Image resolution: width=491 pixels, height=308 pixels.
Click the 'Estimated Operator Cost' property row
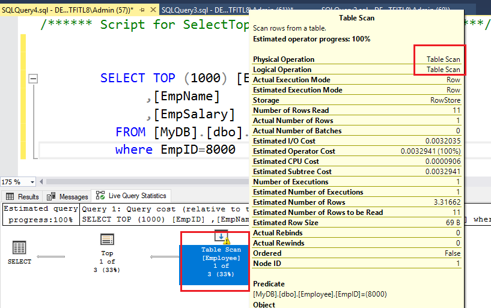pyautogui.click(x=356, y=151)
